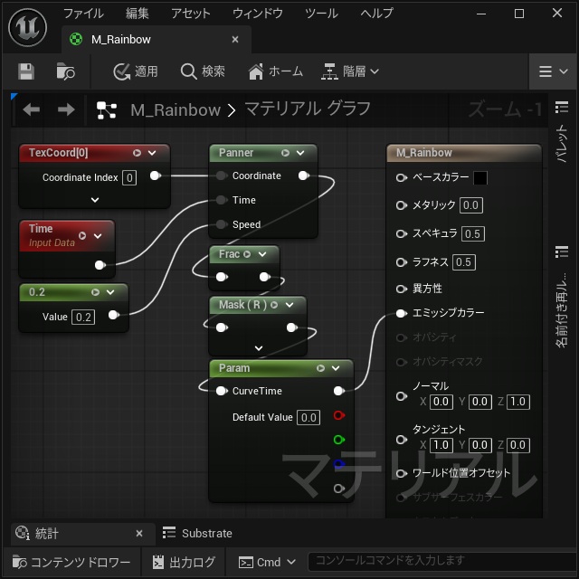The width and height of the screenshot is (579, 579).
Task: Click M_Rainbow breadcrumb link
Action: point(176,110)
